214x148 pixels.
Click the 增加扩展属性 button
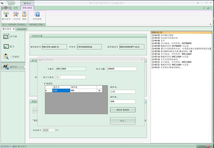point(123,110)
